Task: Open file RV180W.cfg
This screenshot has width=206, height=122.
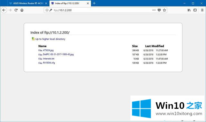Action: pos(49,63)
